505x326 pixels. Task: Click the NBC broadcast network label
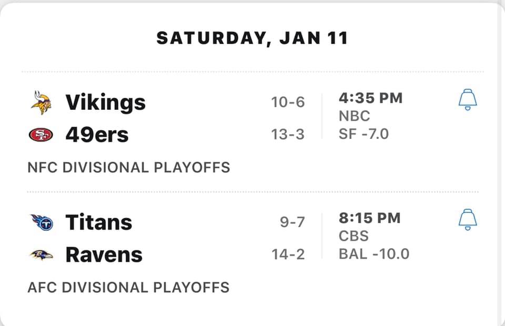(x=354, y=116)
